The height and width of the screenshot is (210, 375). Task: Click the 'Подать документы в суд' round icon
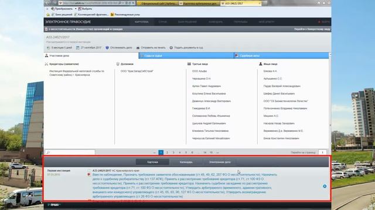click(171, 48)
